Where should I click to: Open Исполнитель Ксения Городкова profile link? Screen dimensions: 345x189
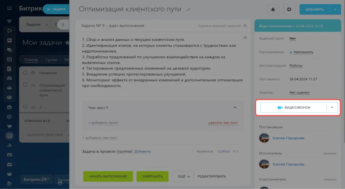pos(288,164)
